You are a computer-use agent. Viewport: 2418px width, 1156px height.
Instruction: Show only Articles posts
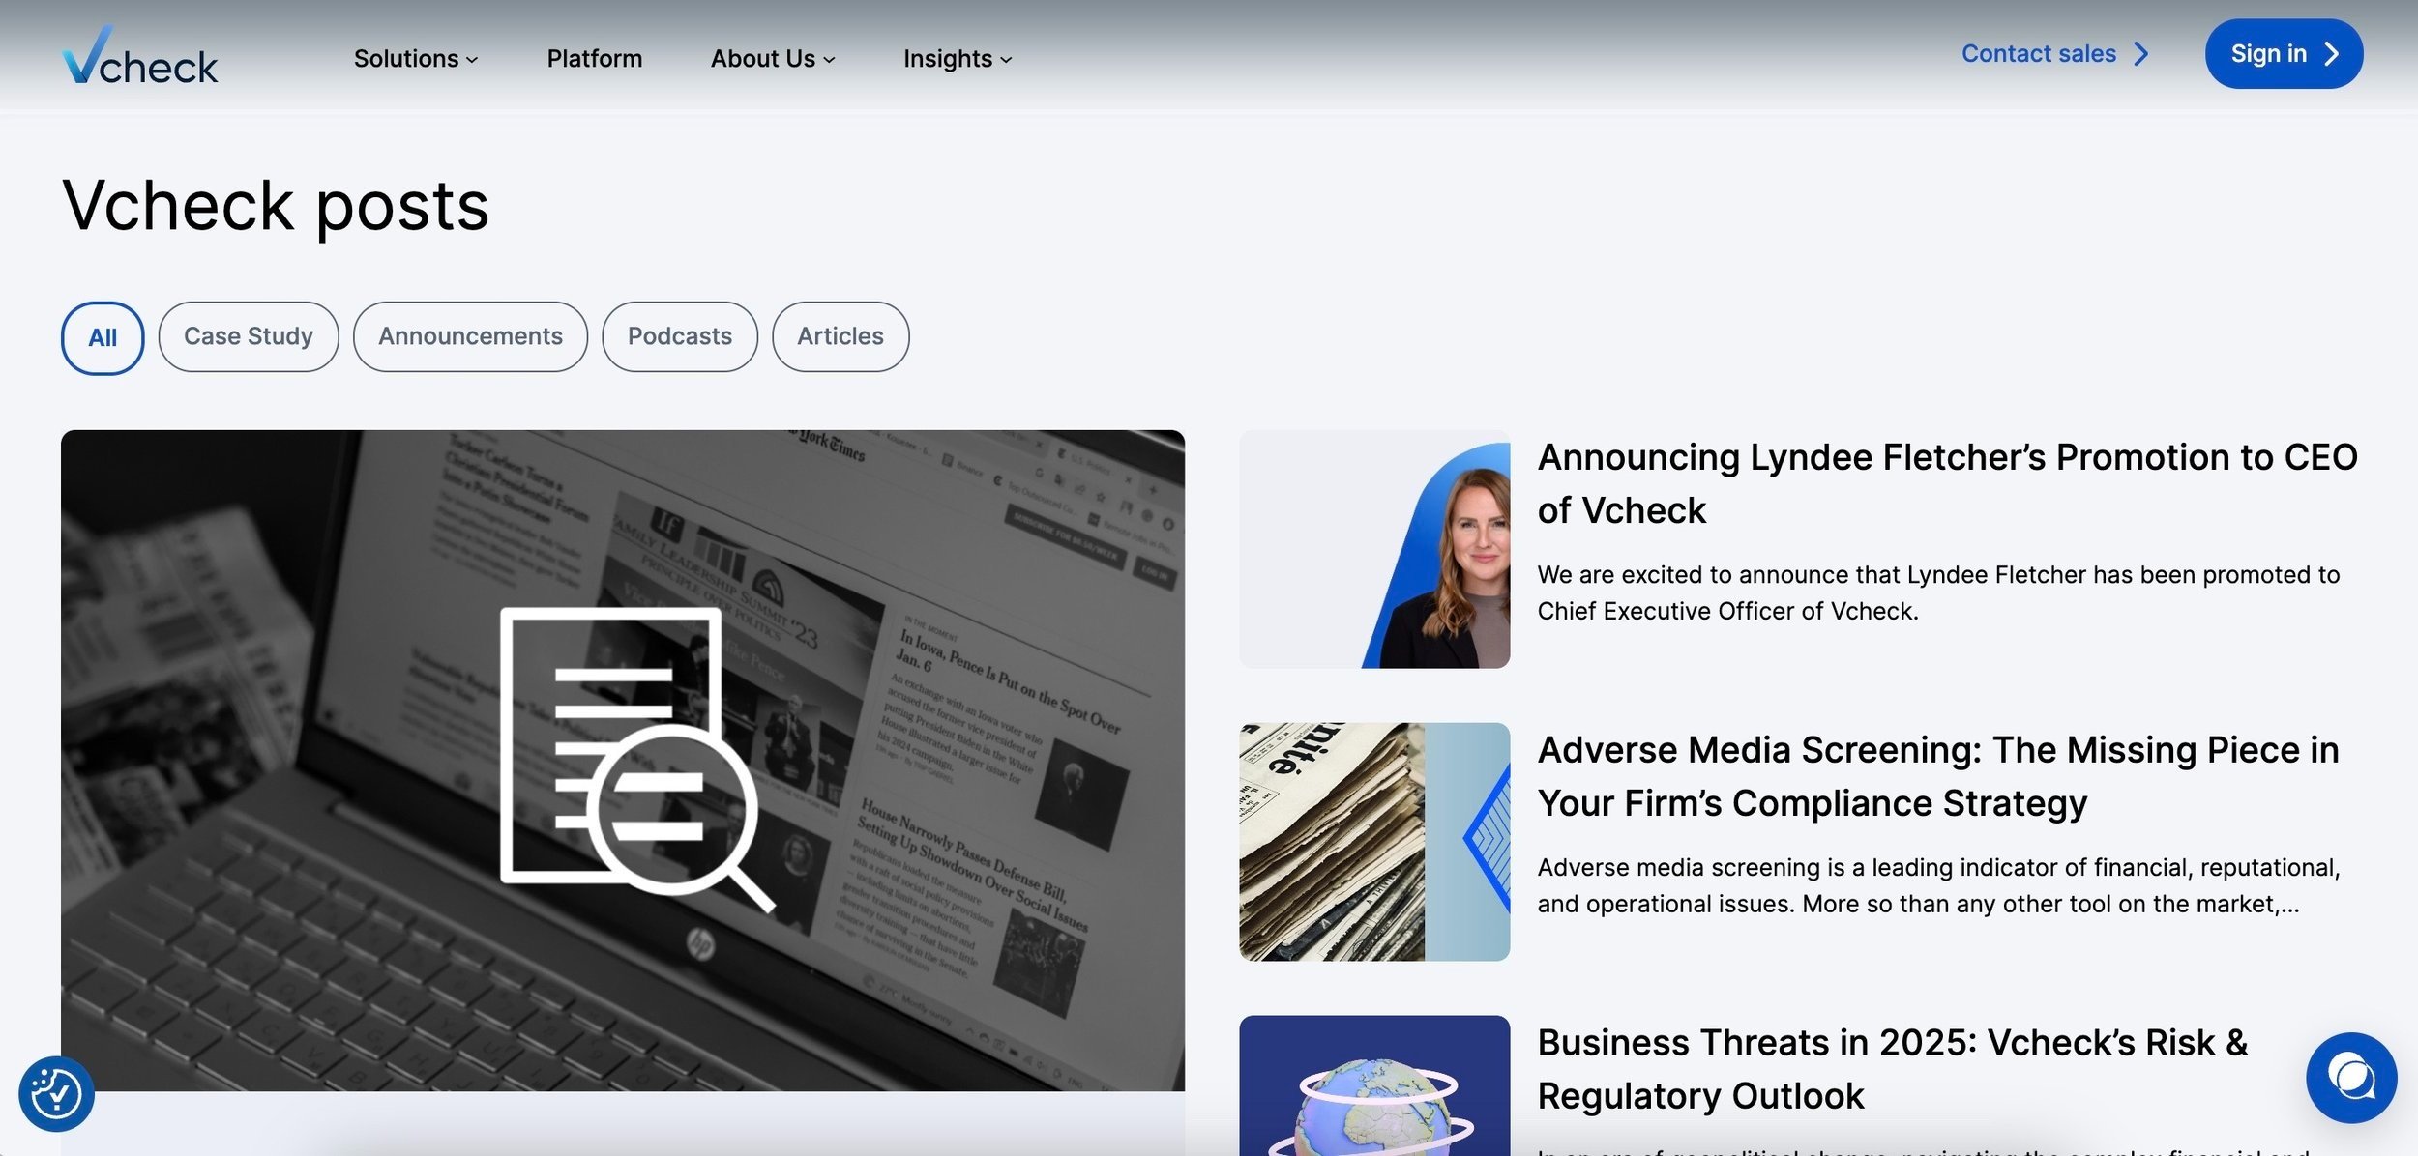click(840, 336)
